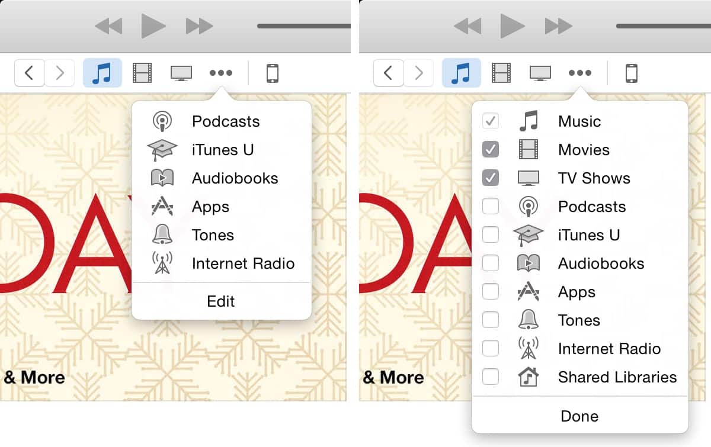Click Done in the right edit menu
This screenshot has height=447, width=711.
(x=579, y=416)
